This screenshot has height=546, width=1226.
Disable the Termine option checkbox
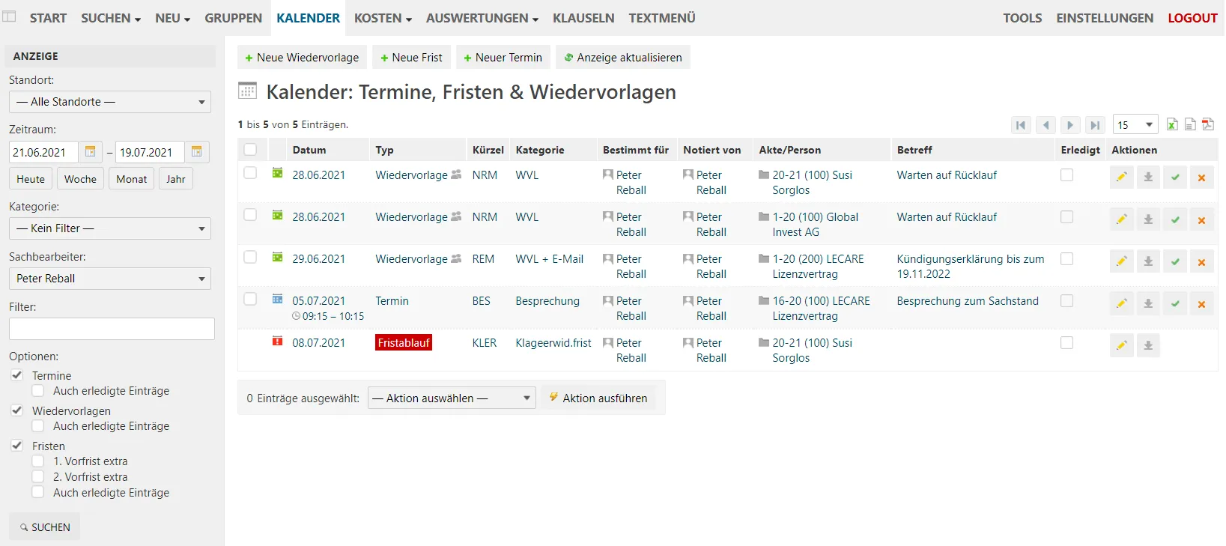point(16,375)
